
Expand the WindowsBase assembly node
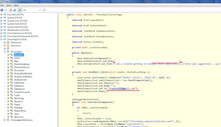pyautogui.click(x=1, y=30)
